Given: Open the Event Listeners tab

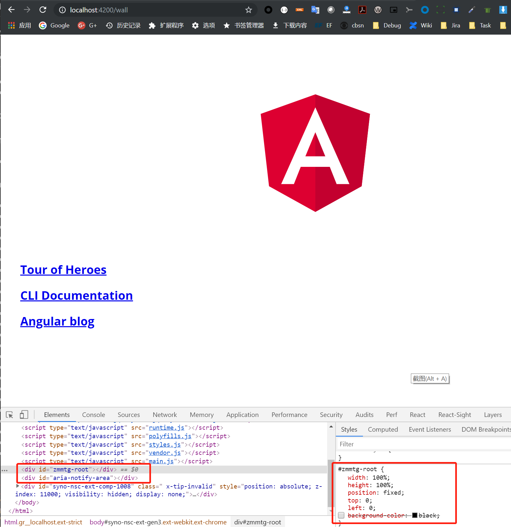Looking at the screenshot, I should [x=430, y=429].
